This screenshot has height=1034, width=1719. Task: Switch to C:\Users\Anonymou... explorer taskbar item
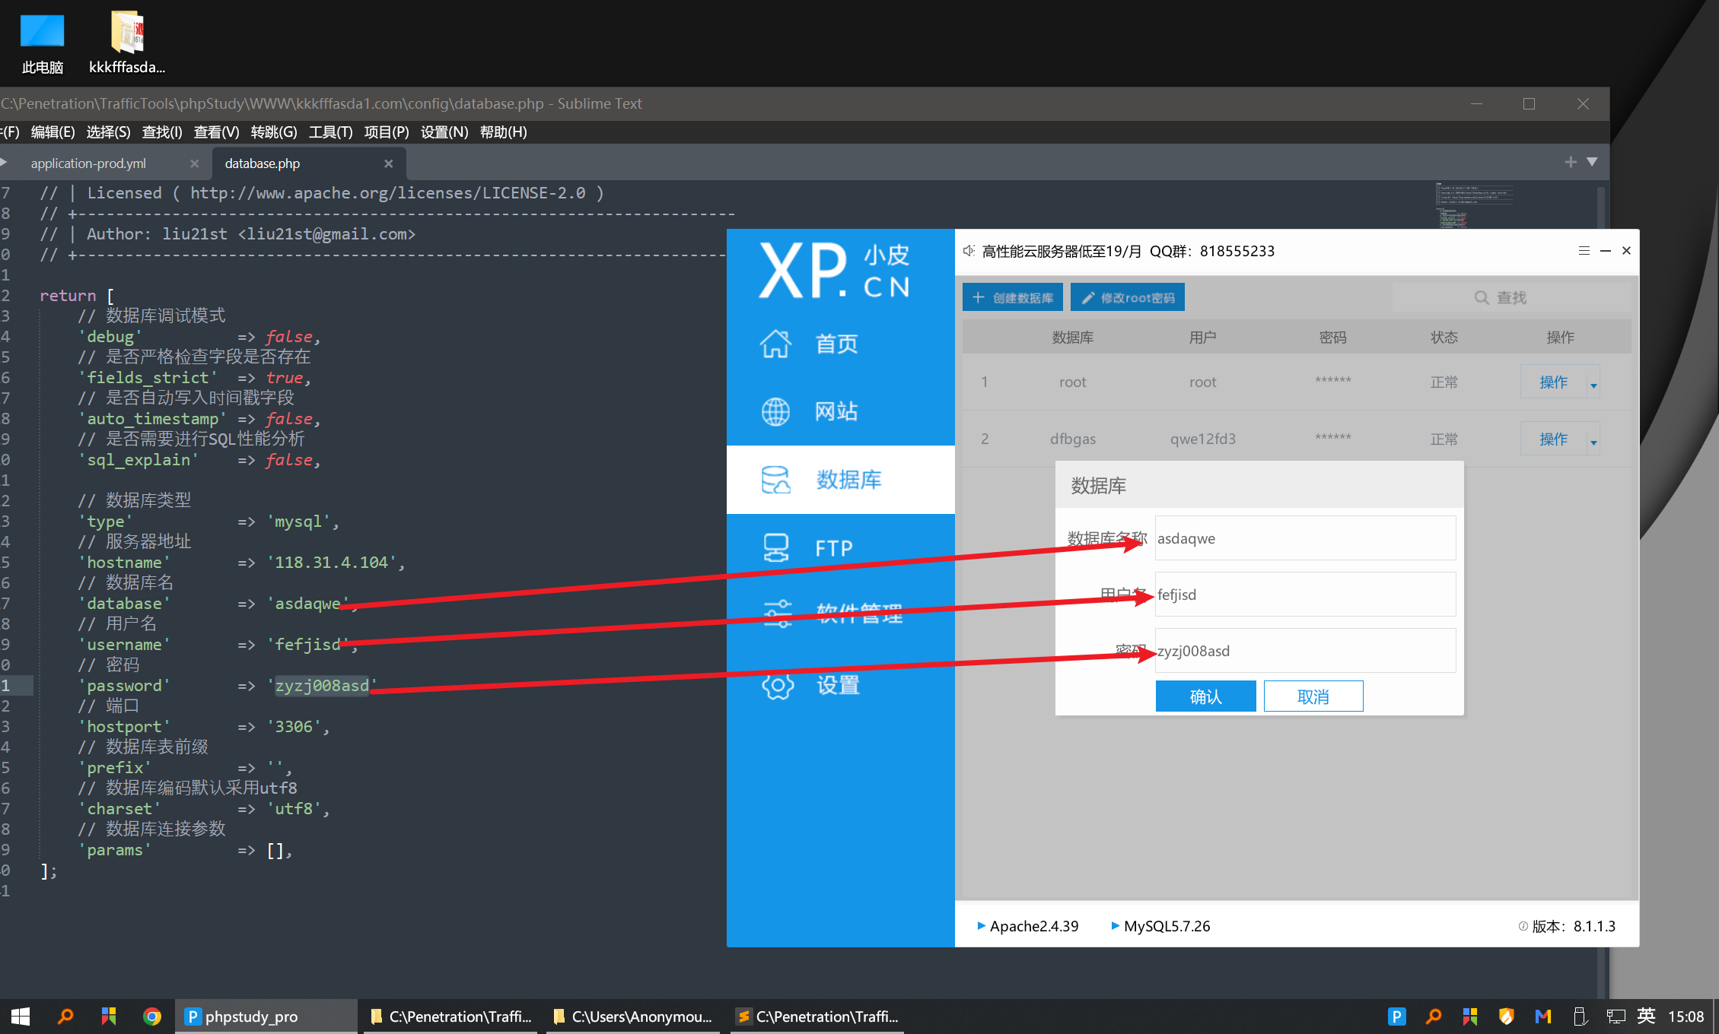point(633,1017)
